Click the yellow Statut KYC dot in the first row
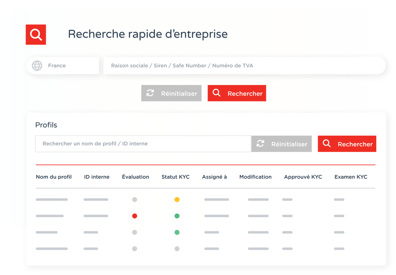396x275 pixels. pyautogui.click(x=177, y=200)
